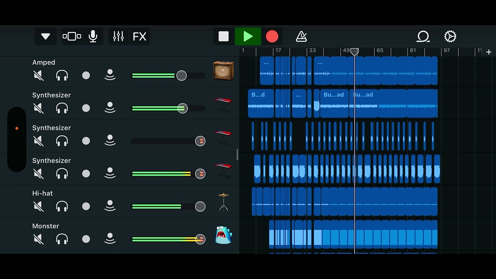Select the Monster track name
This screenshot has width=496, height=279.
pos(46,226)
